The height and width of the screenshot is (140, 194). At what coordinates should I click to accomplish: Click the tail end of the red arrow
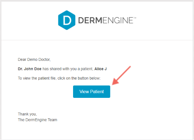point(130,67)
